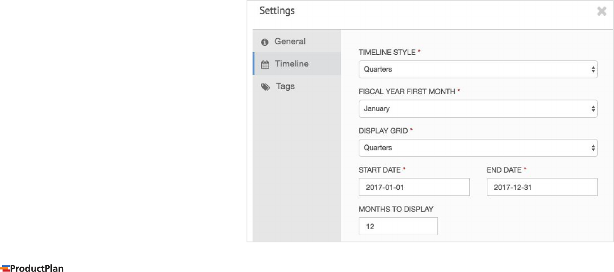Viewport: 614px width, 272px height.
Task: Click the Start Date field
Action: click(x=414, y=187)
